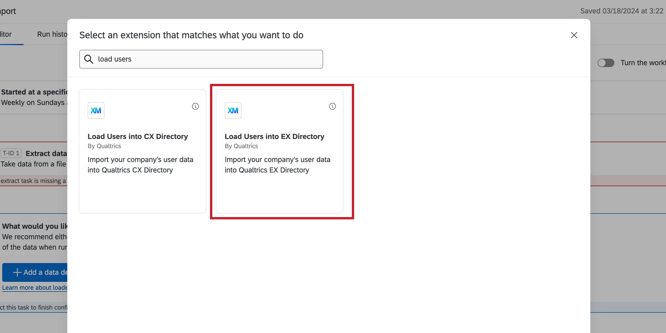Screen dimensions: 666x333
Task: Click the Load Users into CX Directory title
Action: coord(138,136)
